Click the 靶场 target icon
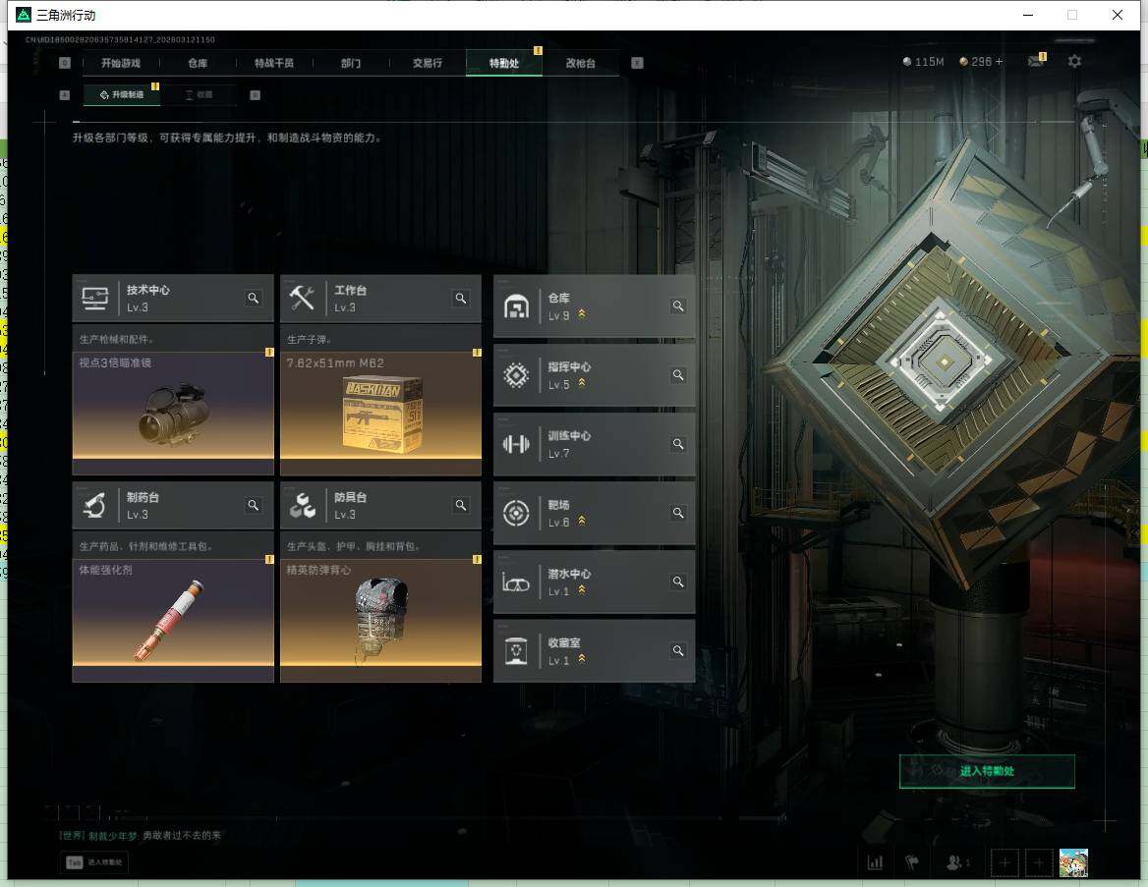 [x=516, y=513]
